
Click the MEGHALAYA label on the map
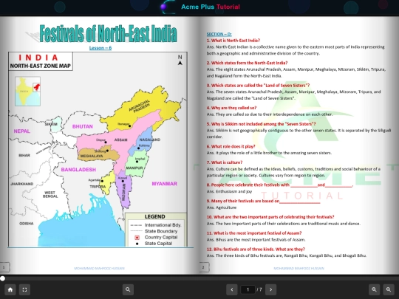[x=92, y=156]
